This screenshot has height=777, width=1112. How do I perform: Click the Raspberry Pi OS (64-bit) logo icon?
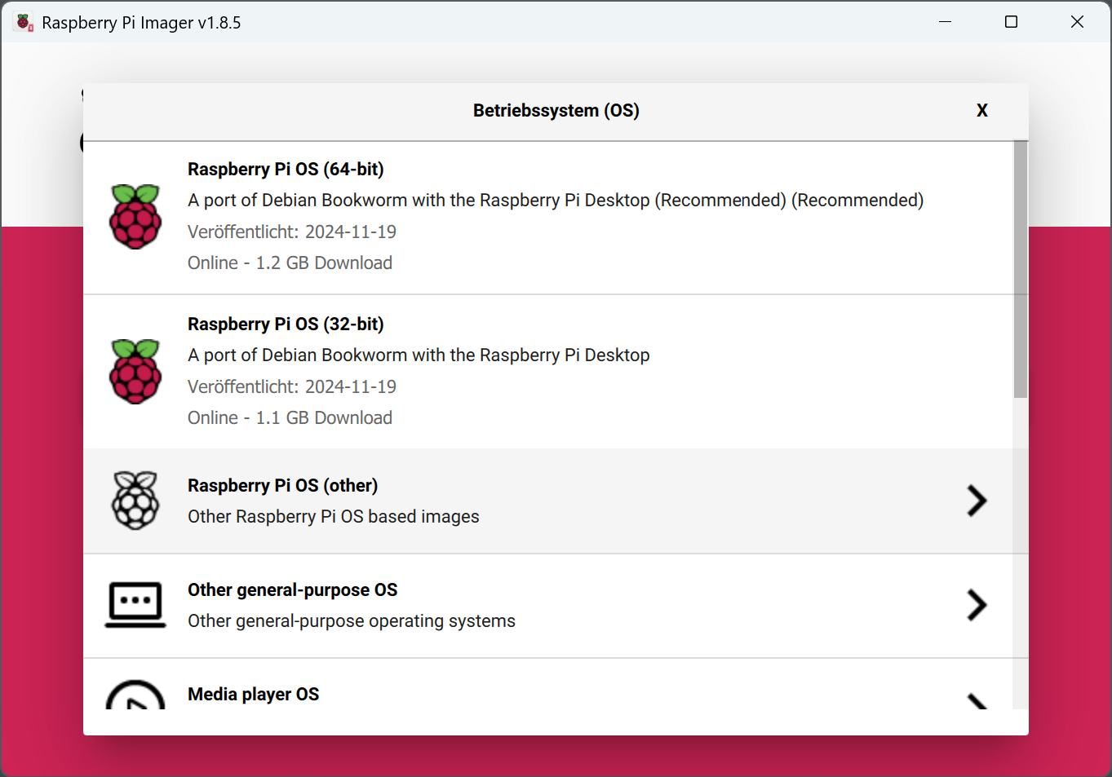click(135, 216)
